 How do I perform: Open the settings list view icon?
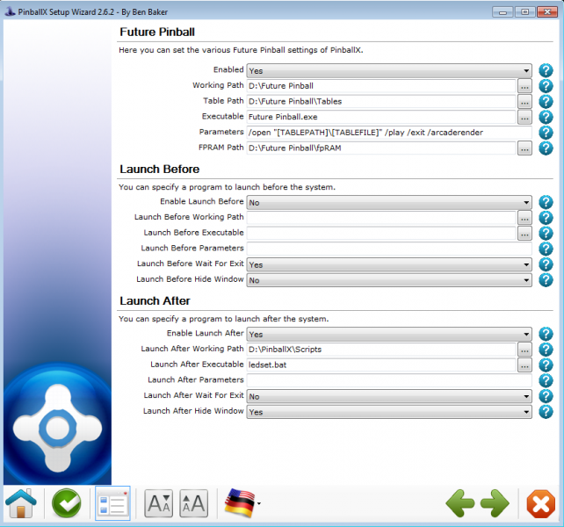point(112,503)
